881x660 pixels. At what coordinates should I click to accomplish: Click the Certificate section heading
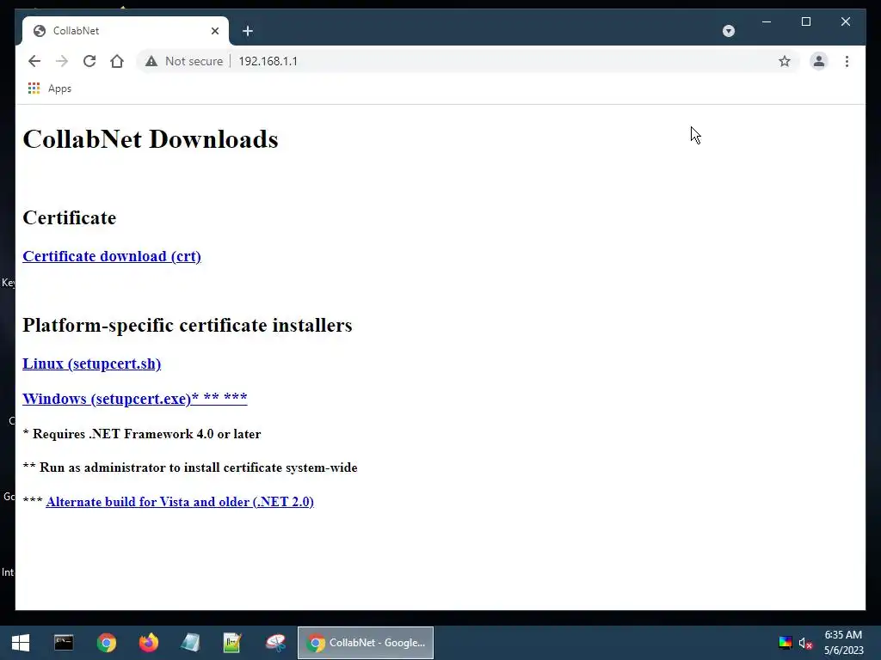tap(69, 217)
